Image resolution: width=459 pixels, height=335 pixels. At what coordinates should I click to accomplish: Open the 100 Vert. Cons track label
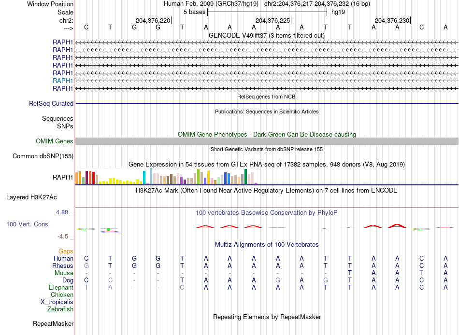pyautogui.click(x=27, y=224)
